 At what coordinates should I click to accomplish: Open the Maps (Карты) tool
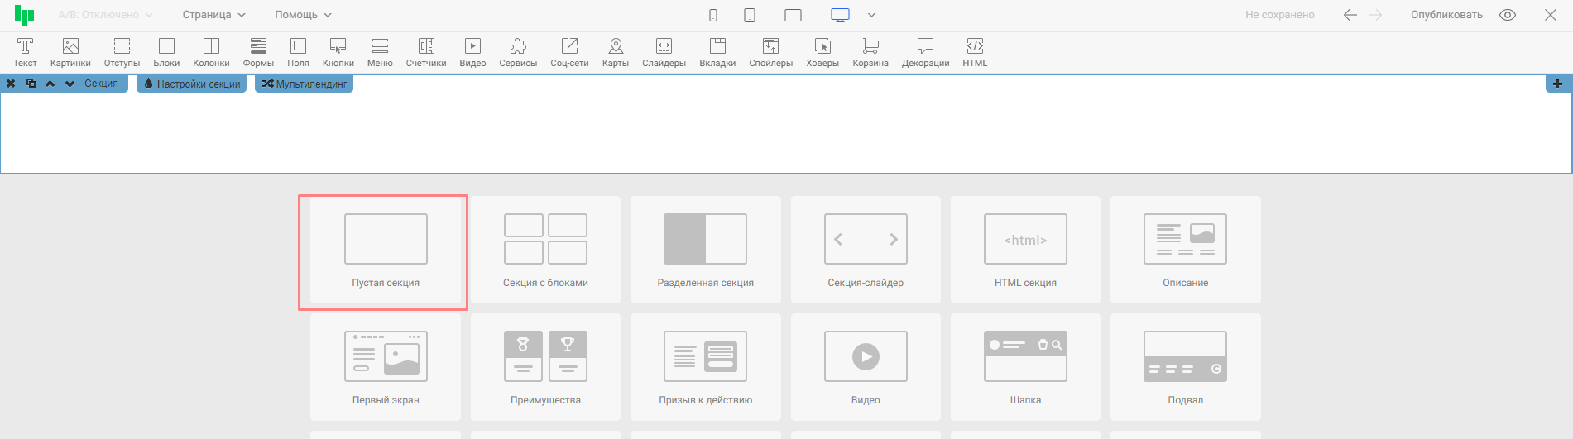(x=615, y=51)
